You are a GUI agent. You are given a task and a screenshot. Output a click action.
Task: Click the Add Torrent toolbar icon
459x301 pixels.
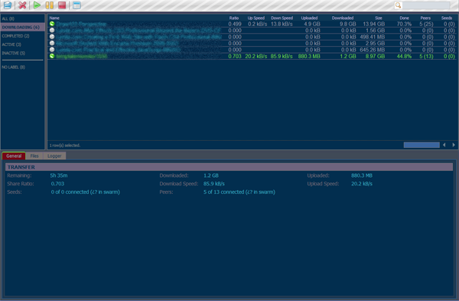click(x=8, y=5)
